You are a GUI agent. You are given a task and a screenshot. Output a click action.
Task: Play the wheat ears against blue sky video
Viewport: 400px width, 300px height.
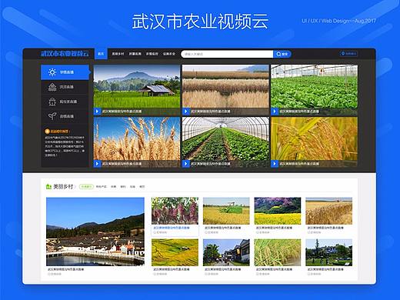(97, 164)
